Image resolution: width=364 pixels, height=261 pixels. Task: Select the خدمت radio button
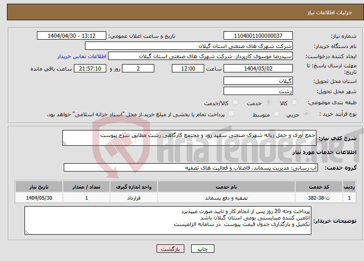pos(268,102)
